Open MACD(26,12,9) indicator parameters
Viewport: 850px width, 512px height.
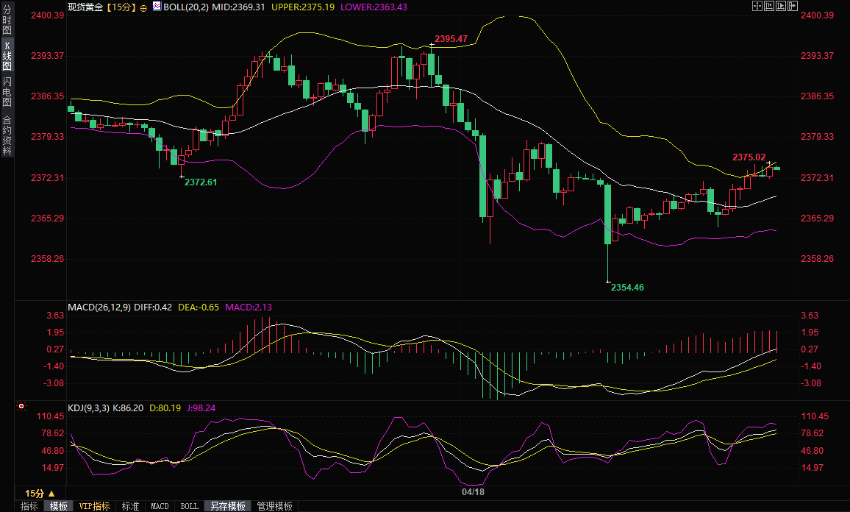click(x=100, y=307)
